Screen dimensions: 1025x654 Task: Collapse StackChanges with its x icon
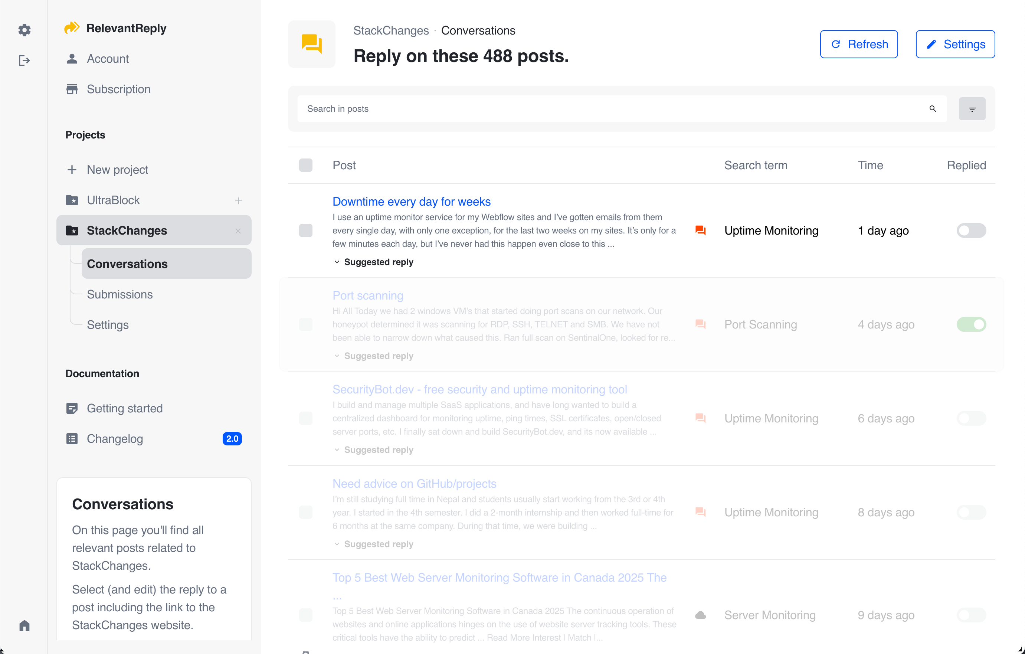coord(238,231)
